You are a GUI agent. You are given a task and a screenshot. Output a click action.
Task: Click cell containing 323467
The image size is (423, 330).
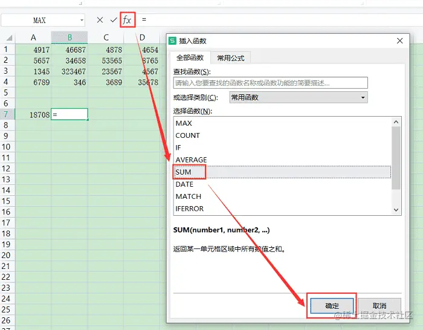(69, 71)
